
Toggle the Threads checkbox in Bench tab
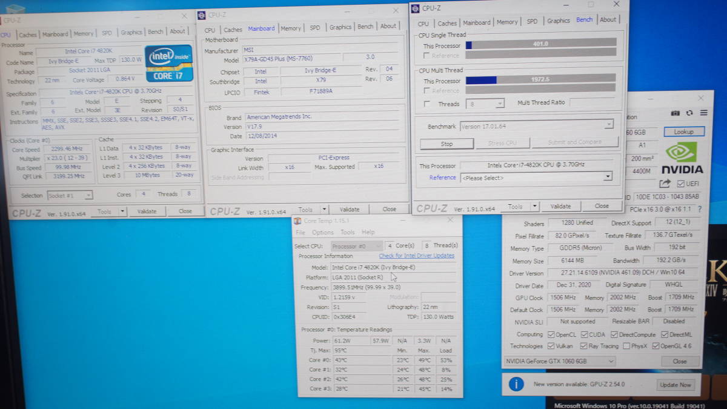[x=427, y=104]
